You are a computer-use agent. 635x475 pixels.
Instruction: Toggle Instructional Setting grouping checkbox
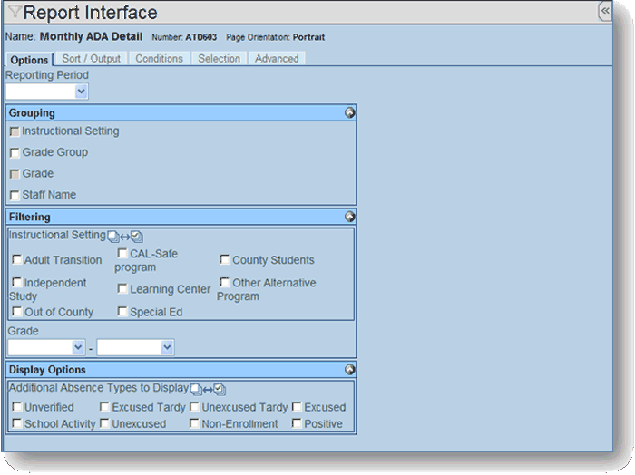tap(15, 132)
